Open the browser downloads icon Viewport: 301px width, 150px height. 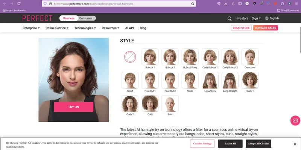click(226, 4)
